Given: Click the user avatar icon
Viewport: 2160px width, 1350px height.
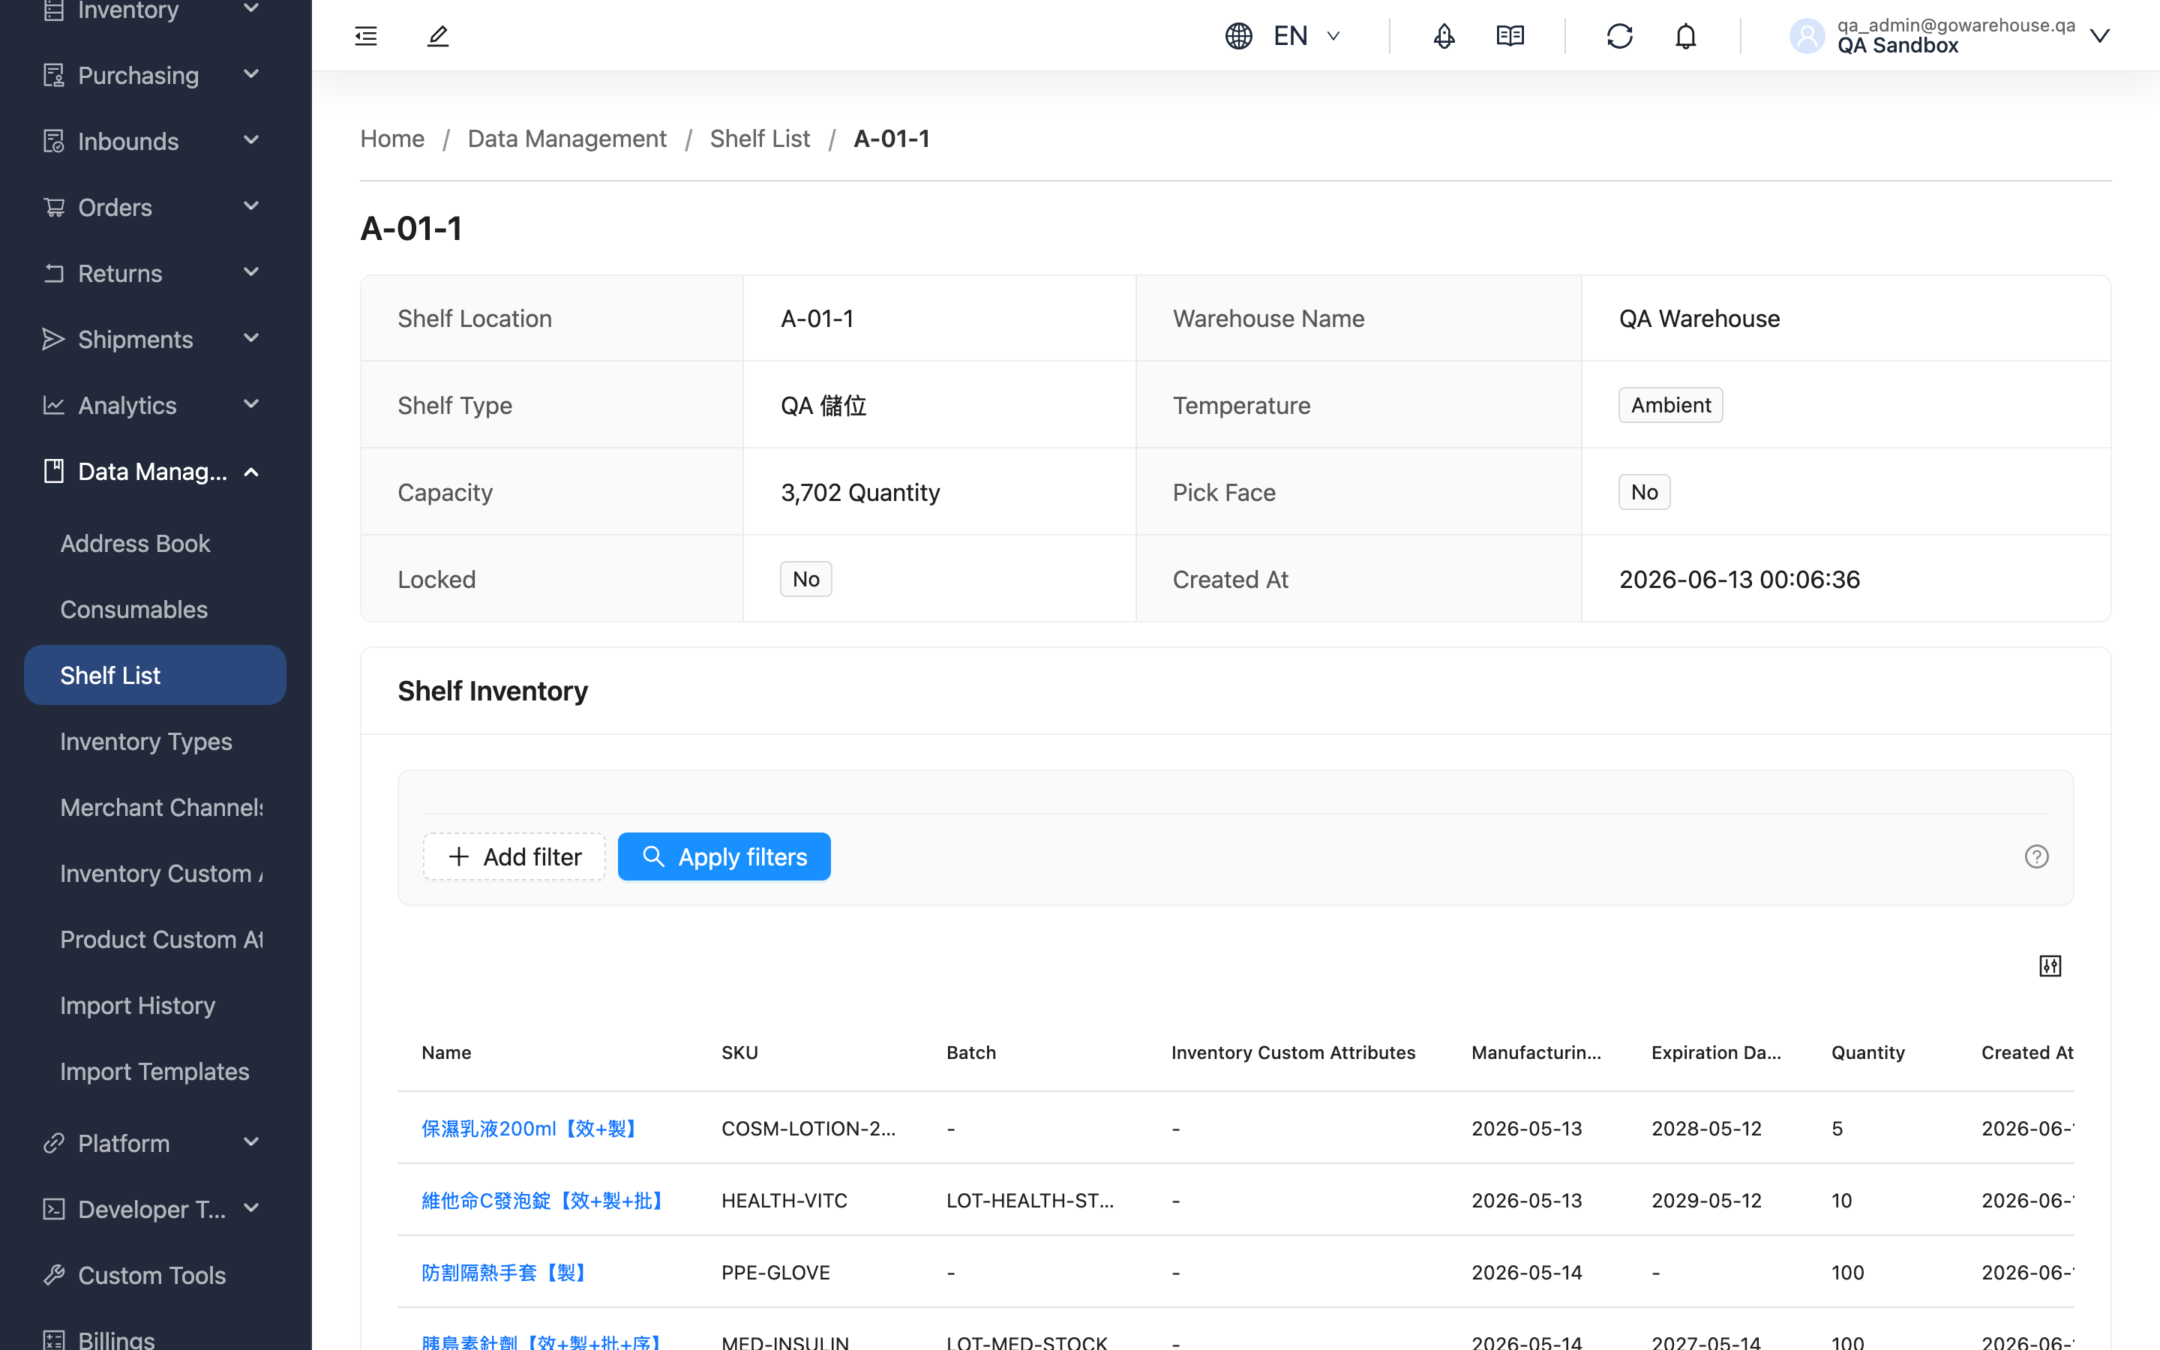Looking at the screenshot, I should (x=1807, y=36).
